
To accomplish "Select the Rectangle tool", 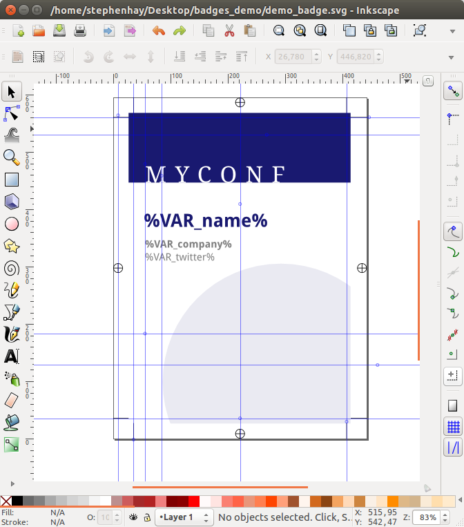I will point(12,180).
